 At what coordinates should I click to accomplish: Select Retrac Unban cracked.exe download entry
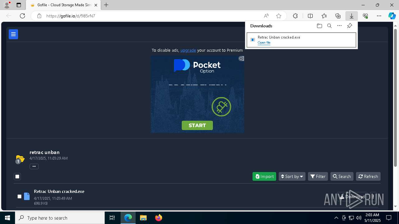point(301,40)
